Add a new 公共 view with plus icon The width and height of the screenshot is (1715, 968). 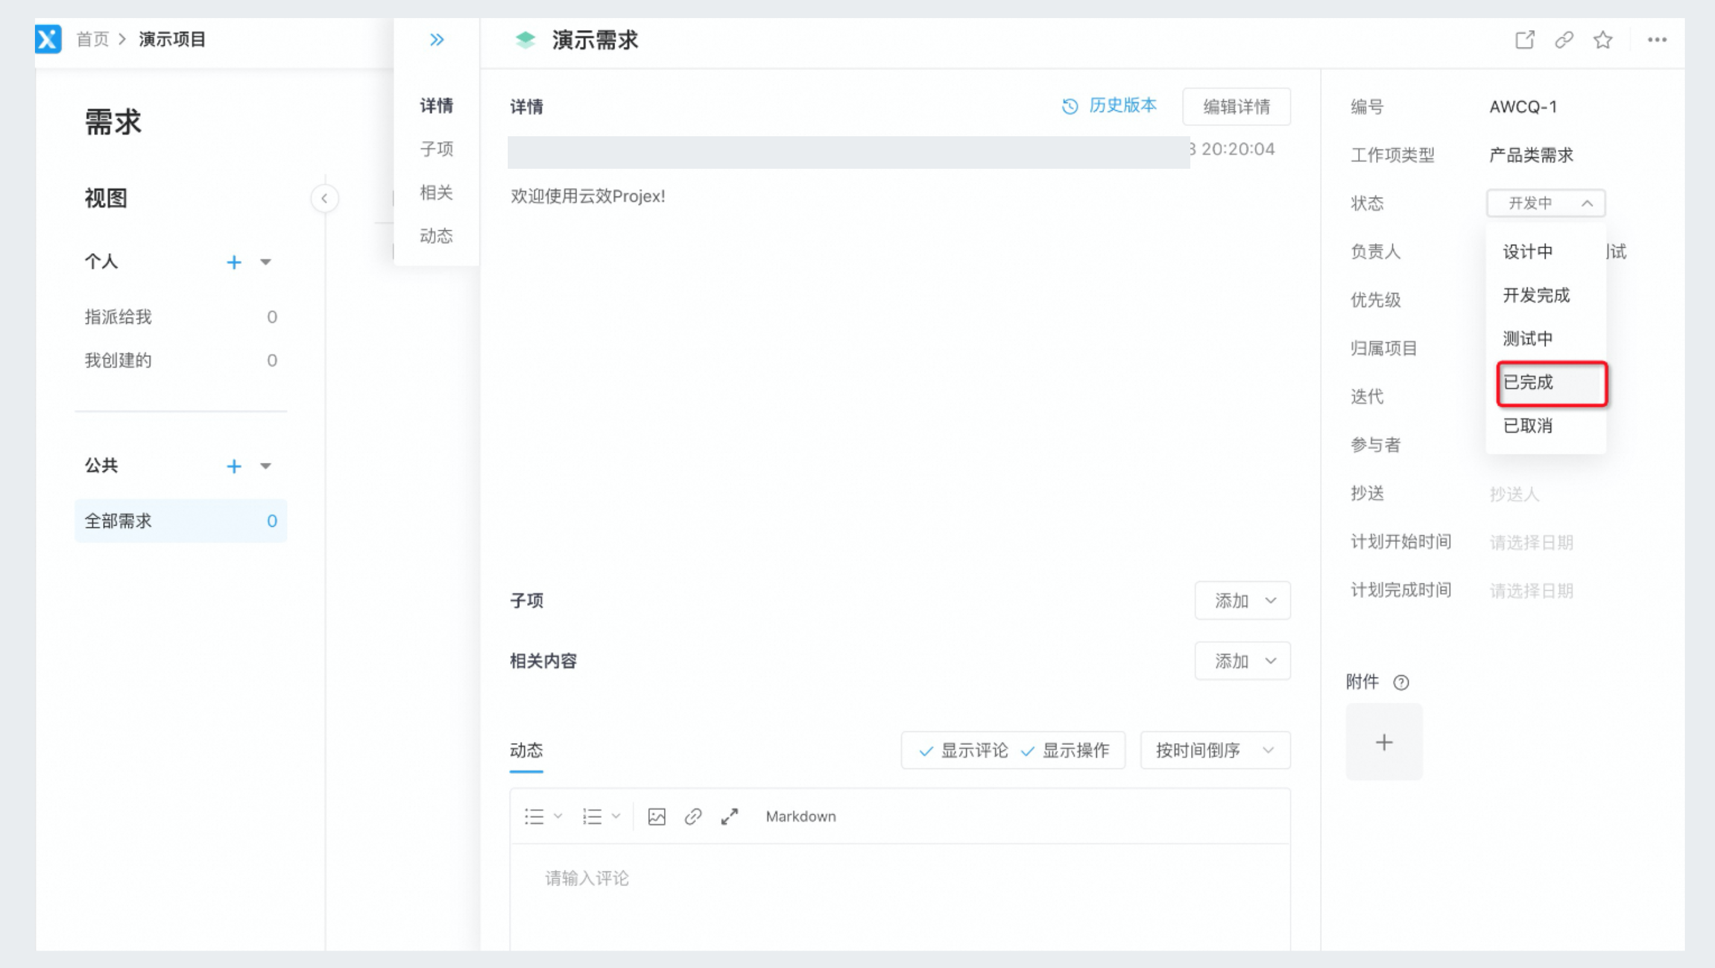pos(234,467)
